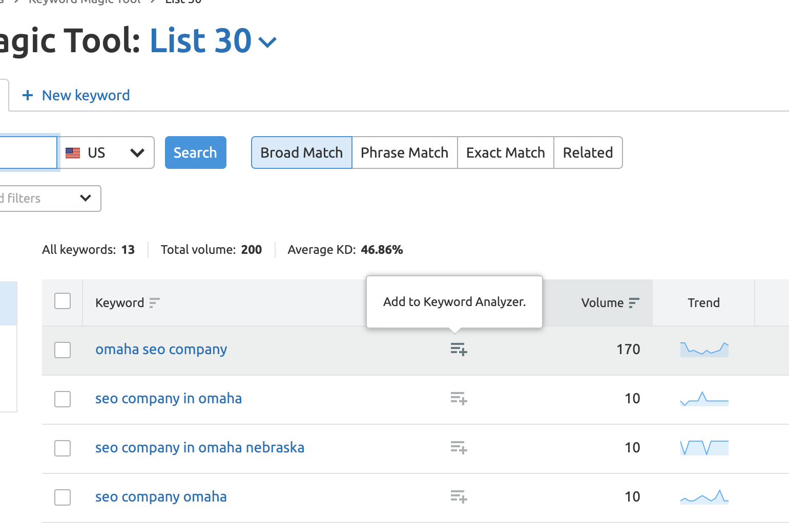
Task: Switch to Phrase Match tab
Action: point(404,152)
